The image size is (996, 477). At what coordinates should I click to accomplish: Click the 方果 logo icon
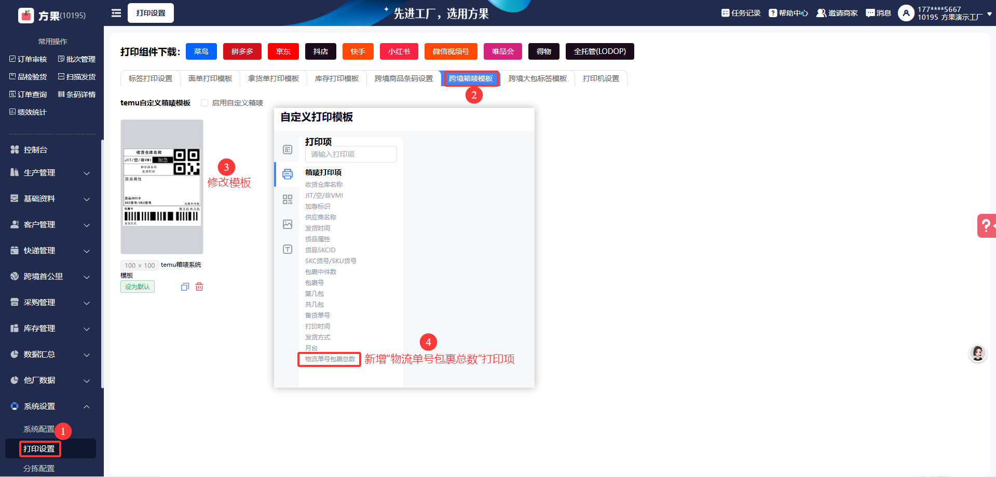coord(26,16)
